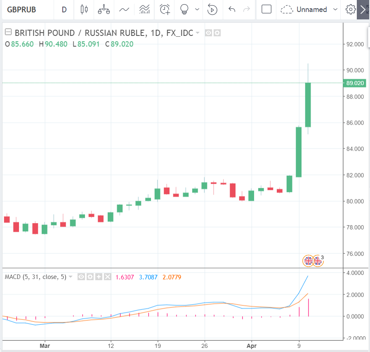Viewport: 370px width, 352px height.
Task: Open candlestick chart style menu
Action: [x=84, y=9]
